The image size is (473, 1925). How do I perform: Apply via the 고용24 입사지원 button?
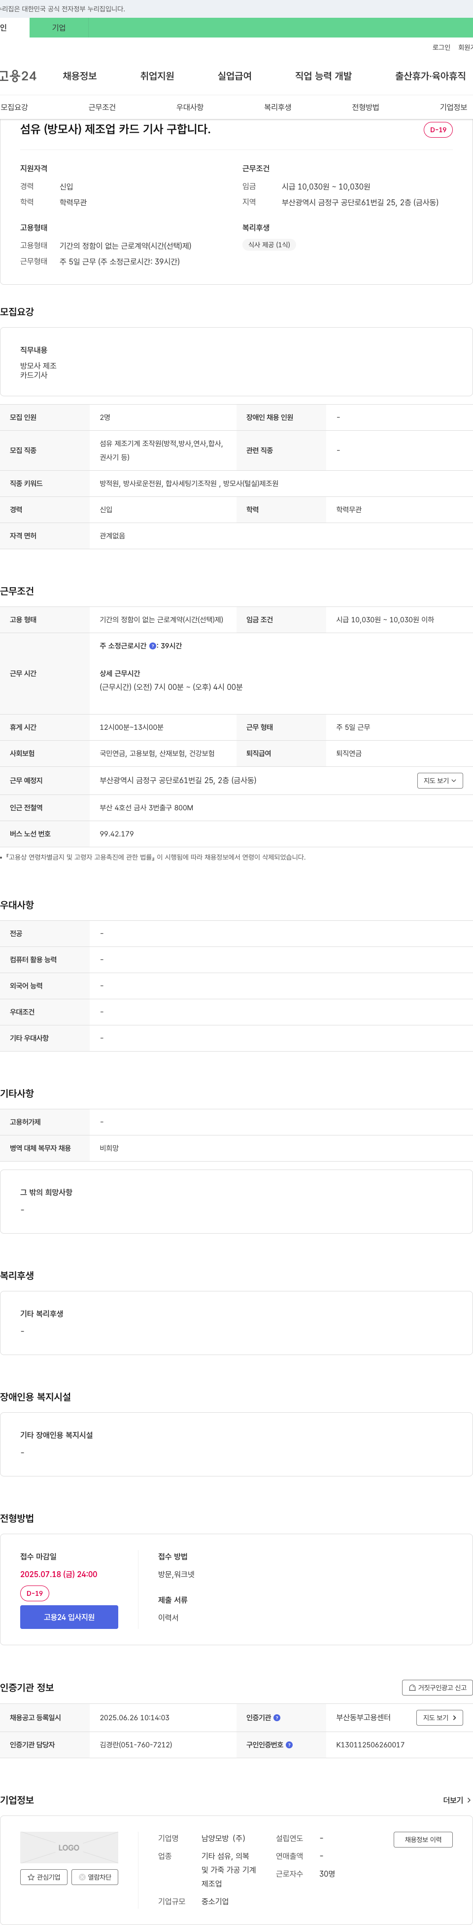[x=68, y=1617]
